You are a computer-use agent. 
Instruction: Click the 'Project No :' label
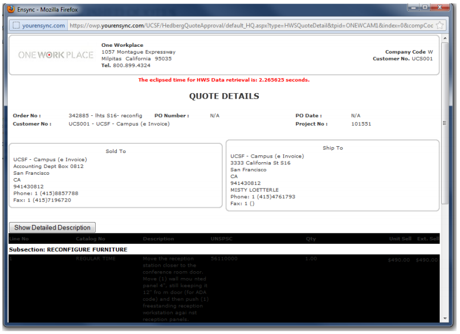click(x=312, y=124)
